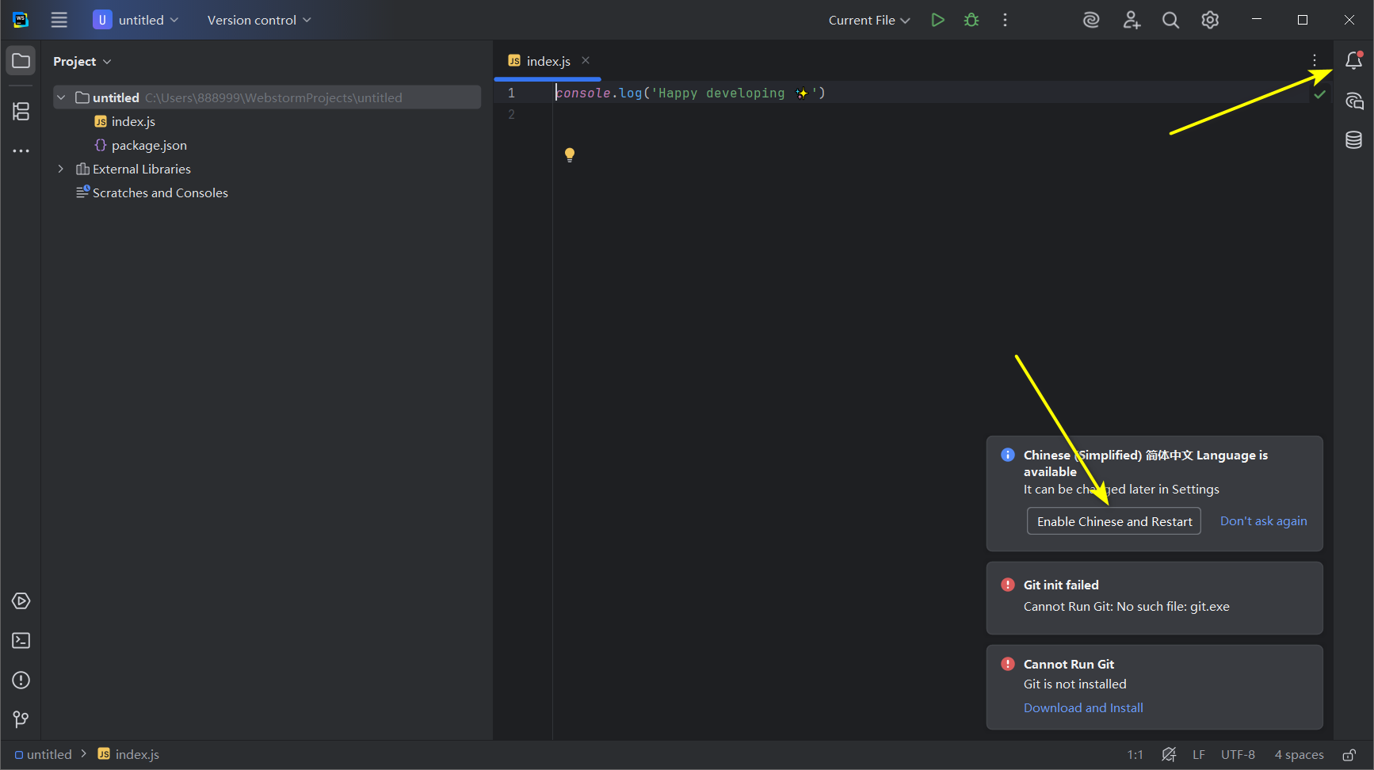Open the Project tool window folder icon
Image resolution: width=1374 pixels, height=770 pixels.
point(21,61)
